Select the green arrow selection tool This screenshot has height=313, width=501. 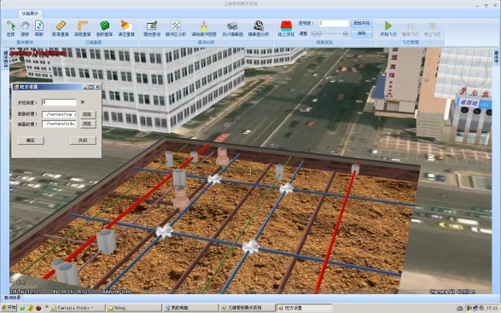pyautogui.click(x=10, y=28)
